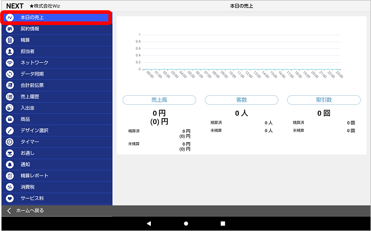371x231 pixels.
Task: Select the 通知 menu item
Action: (x=26, y=164)
